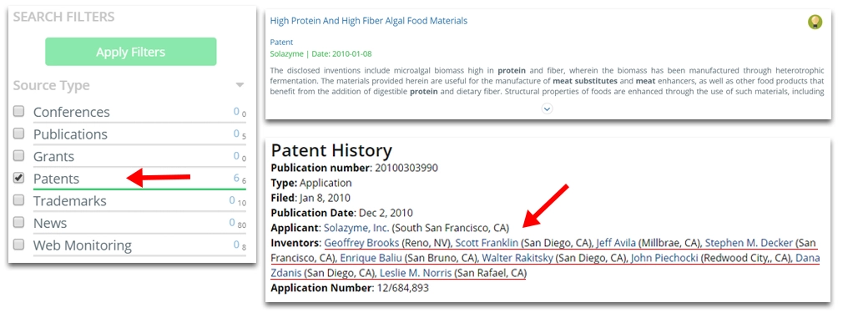The width and height of the screenshot is (848, 313).
Task: Collapse the Source Type filter section
Action: click(240, 85)
